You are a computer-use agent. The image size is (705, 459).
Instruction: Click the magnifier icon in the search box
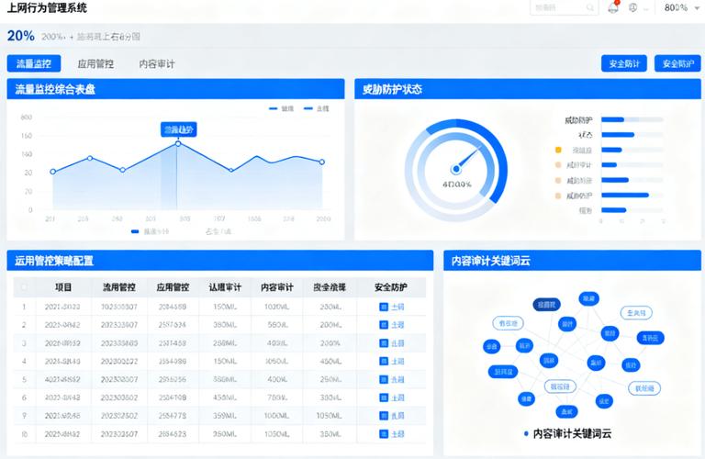coord(590,7)
